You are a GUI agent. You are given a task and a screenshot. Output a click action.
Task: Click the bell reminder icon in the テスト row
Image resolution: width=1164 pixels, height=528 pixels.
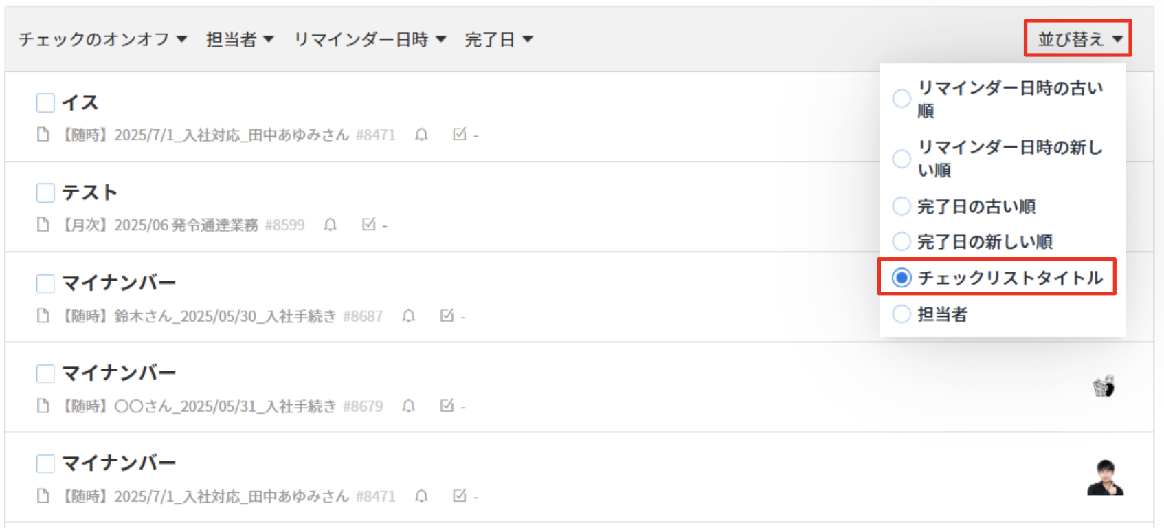[331, 225]
